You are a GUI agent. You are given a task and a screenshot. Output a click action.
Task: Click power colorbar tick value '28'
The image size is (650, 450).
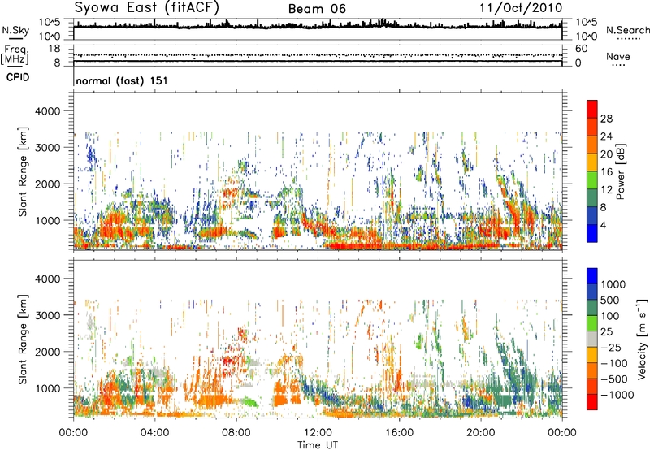click(606, 119)
